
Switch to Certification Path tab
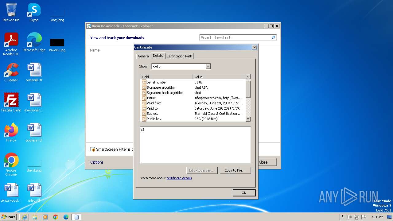click(x=179, y=56)
